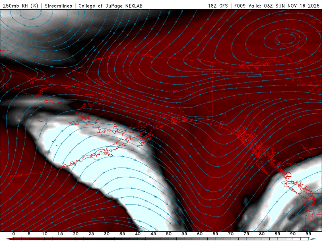This screenshot has width=322, height=241.
Task: Click the '60' color bar label
Action: (200, 234)
